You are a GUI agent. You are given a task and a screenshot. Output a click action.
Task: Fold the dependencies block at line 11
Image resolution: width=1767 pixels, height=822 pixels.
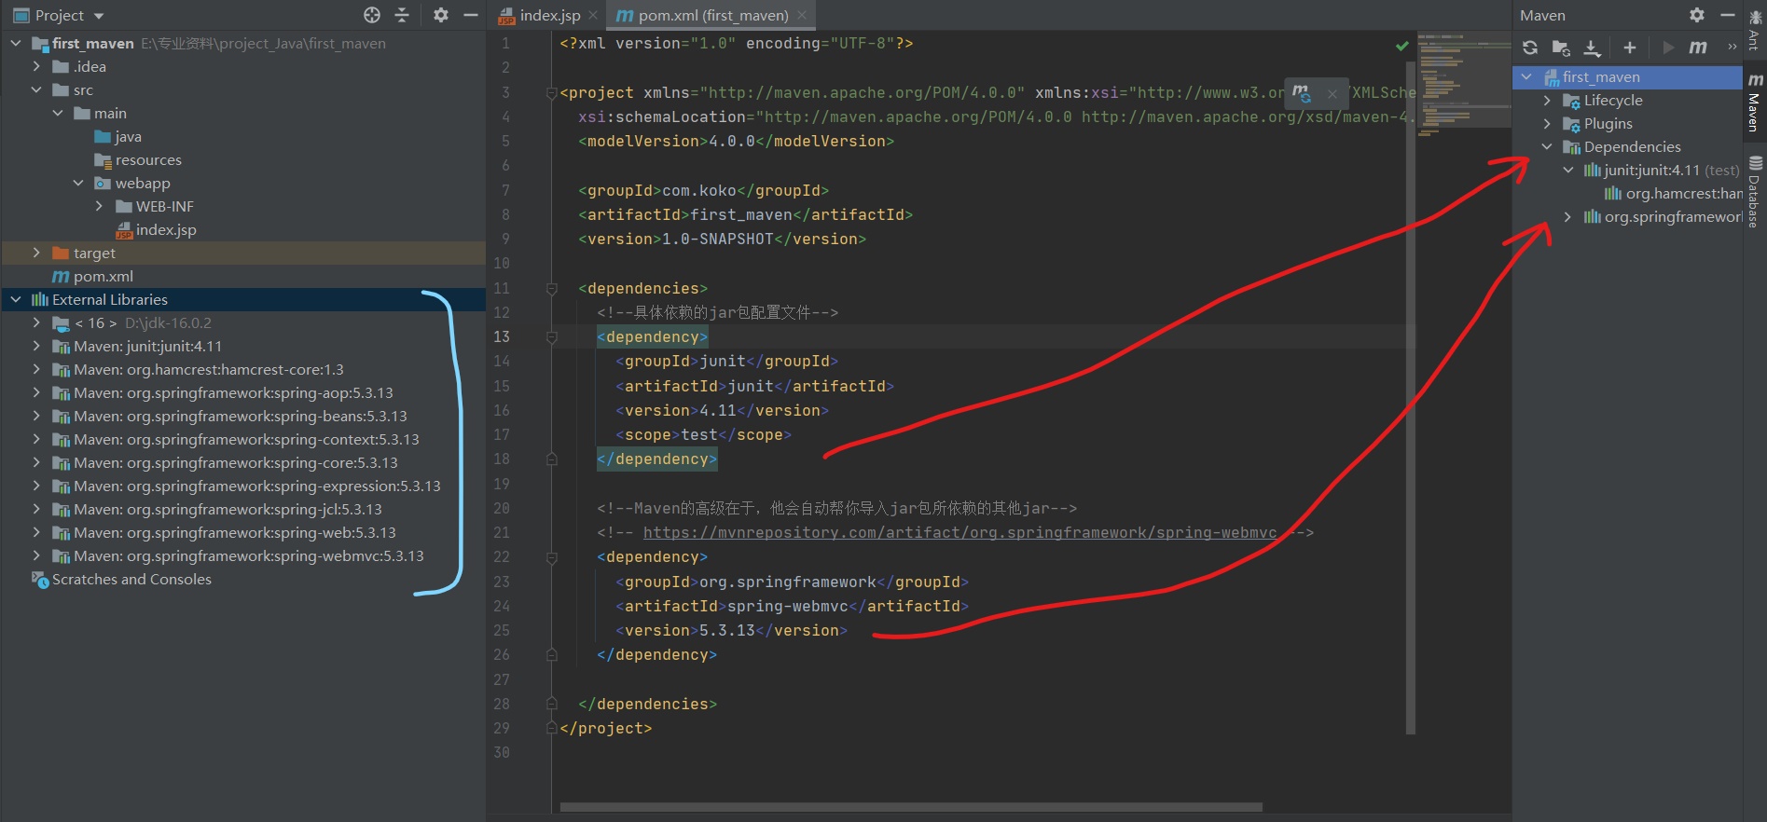pos(551,288)
